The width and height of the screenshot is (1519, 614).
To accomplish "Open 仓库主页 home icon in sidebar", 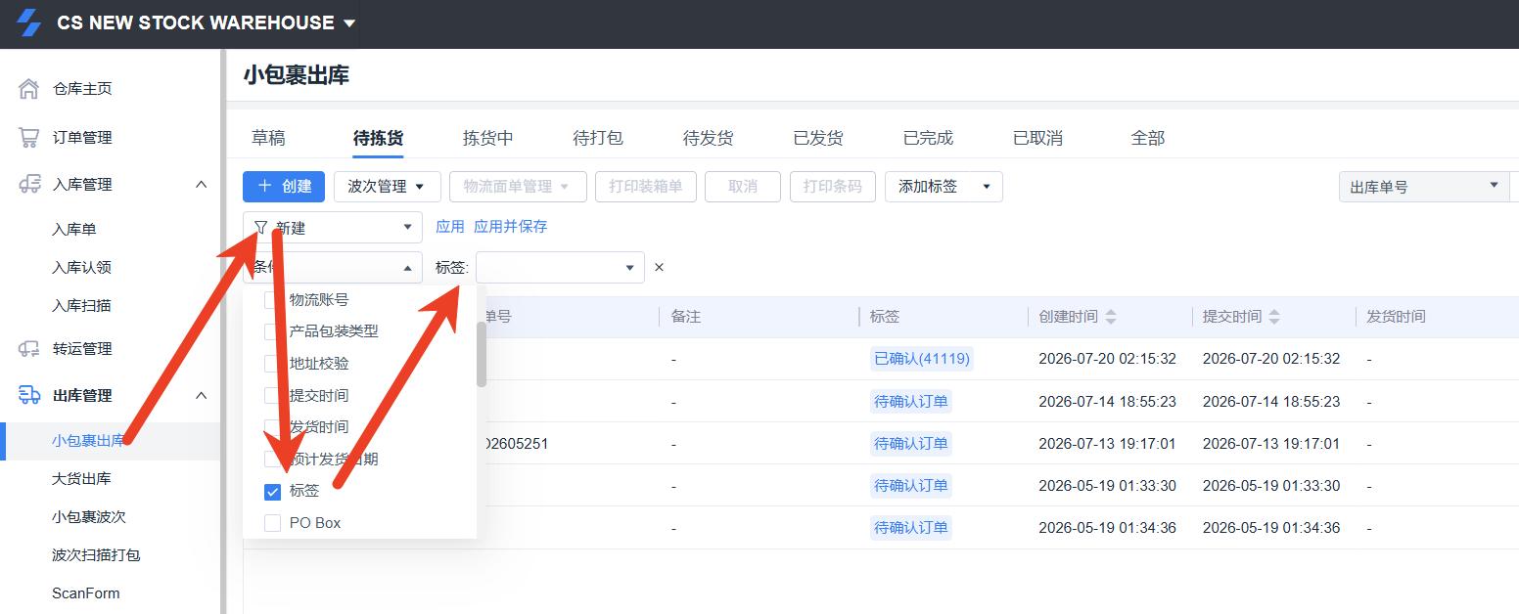I will [x=29, y=89].
